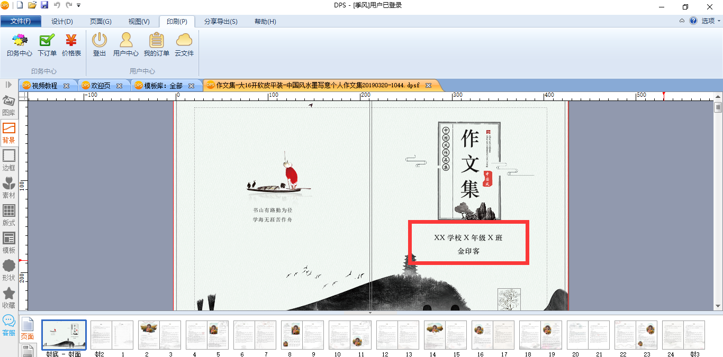
Task: Open the 价格表 price list
Action: [71, 45]
